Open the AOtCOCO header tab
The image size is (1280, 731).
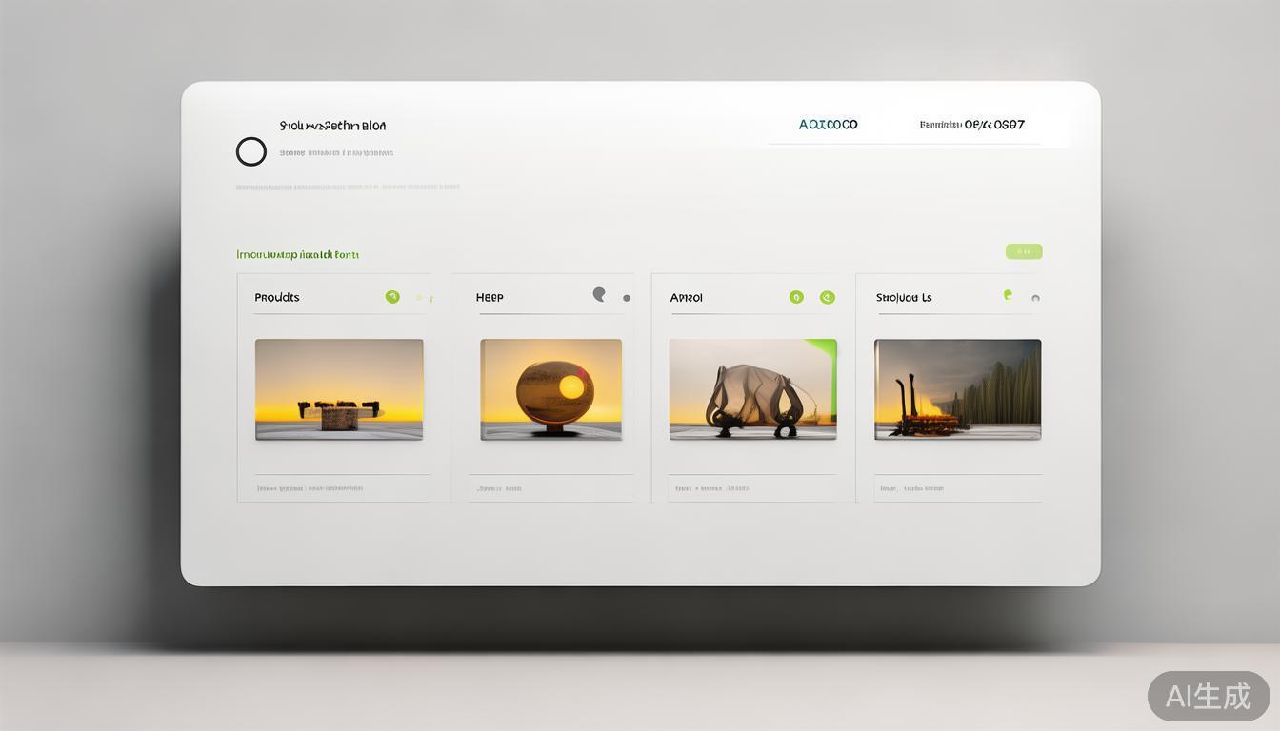pos(828,125)
